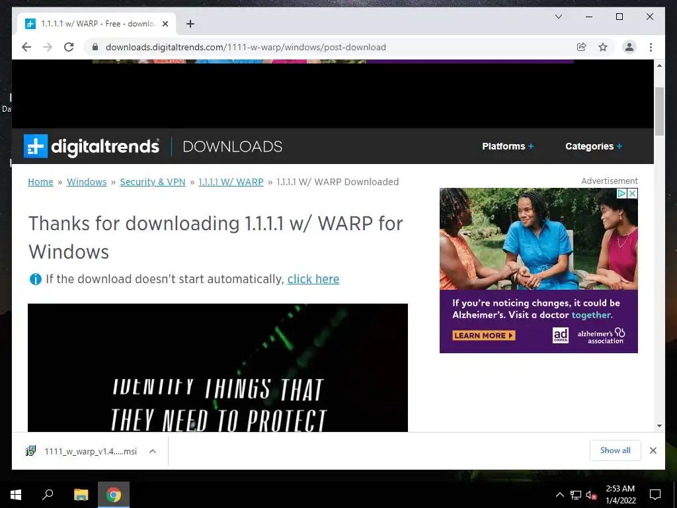This screenshot has height=508, width=677.
Task: Open the Chrome three-dot menu
Action: [x=651, y=47]
